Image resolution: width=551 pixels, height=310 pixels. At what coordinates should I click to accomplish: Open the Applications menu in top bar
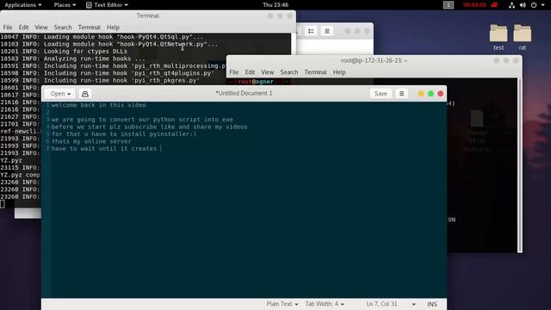pyautogui.click(x=23, y=5)
